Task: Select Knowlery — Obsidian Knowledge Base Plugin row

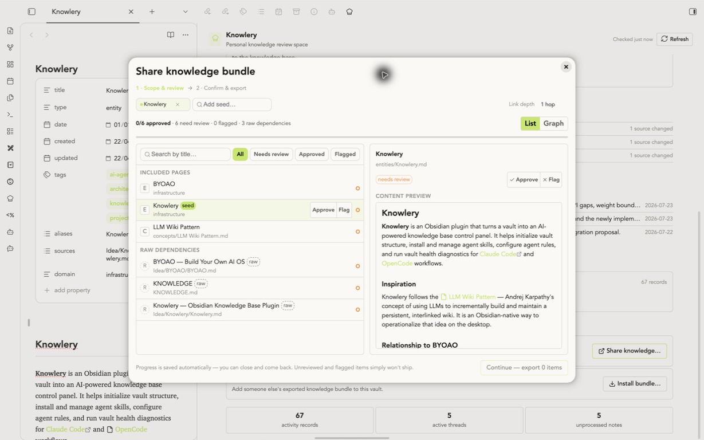Action: tap(250, 309)
